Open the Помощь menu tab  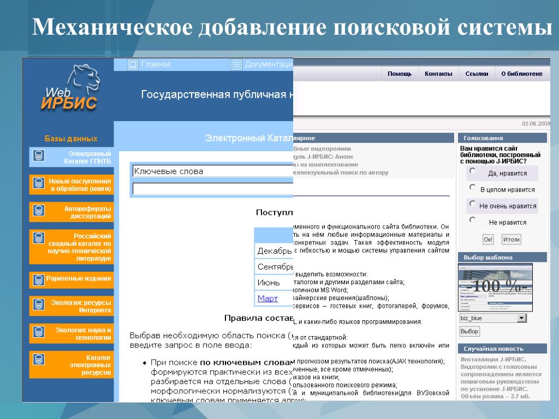point(399,74)
